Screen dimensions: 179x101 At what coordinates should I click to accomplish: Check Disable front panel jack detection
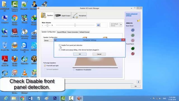60,45
